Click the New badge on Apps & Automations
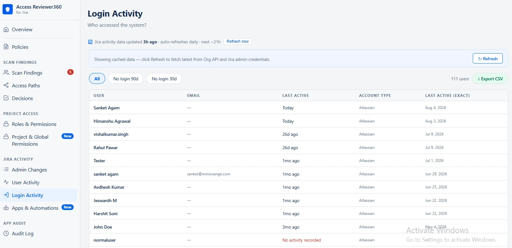 coord(68,207)
